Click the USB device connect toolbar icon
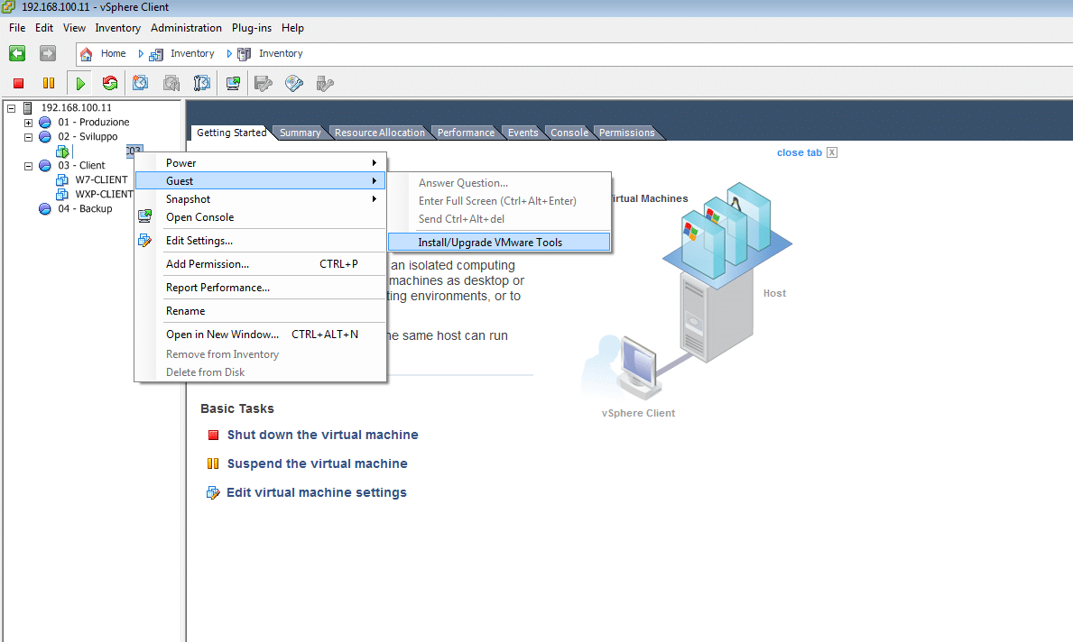Image resolution: width=1073 pixels, height=642 pixels. pos(325,84)
